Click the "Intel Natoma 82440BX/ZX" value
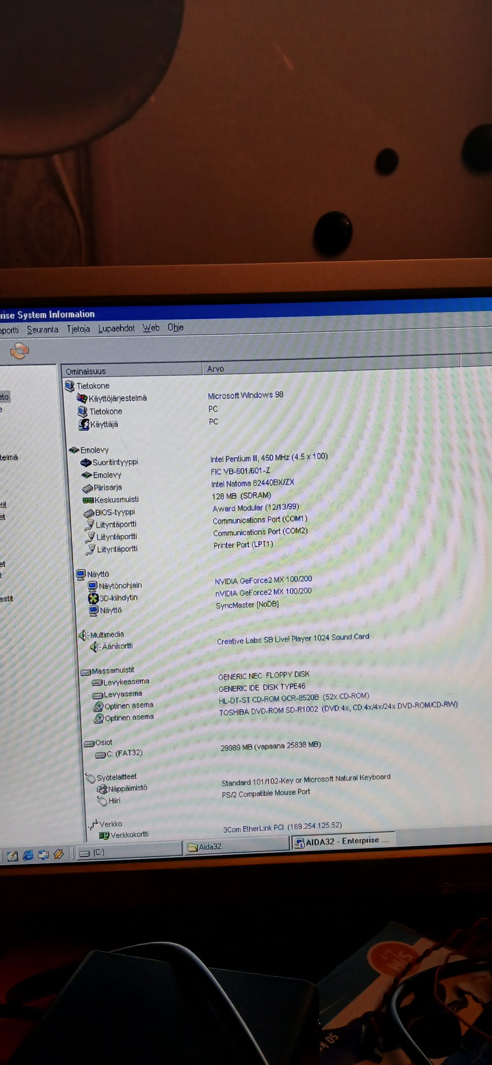This screenshot has height=1065, width=492. (x=253, y=483)
